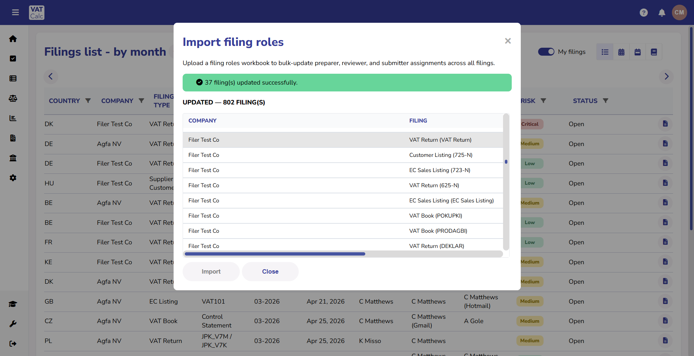Open the document icon for the GB Agfa NV row

665,301
